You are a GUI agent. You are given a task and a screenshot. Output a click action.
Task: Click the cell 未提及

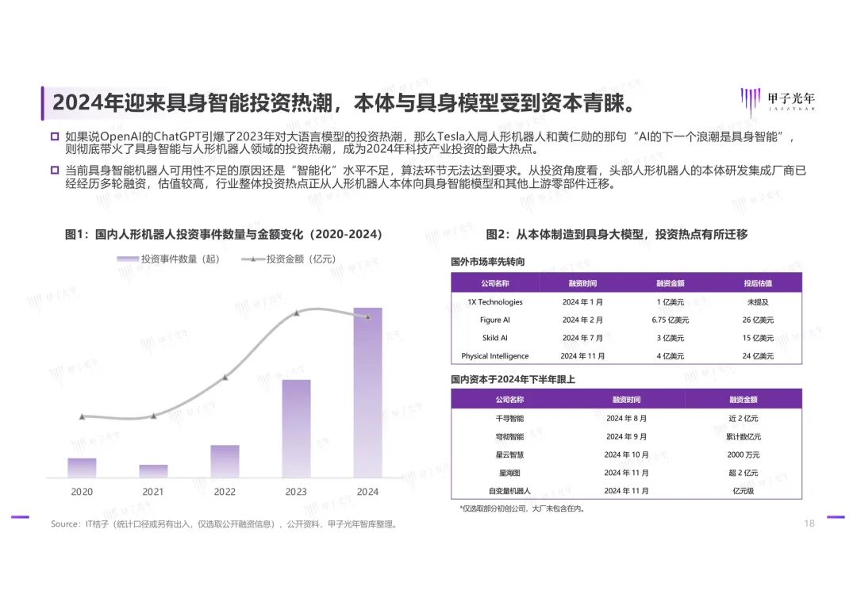pyautogui.click(x=758, y=302)
